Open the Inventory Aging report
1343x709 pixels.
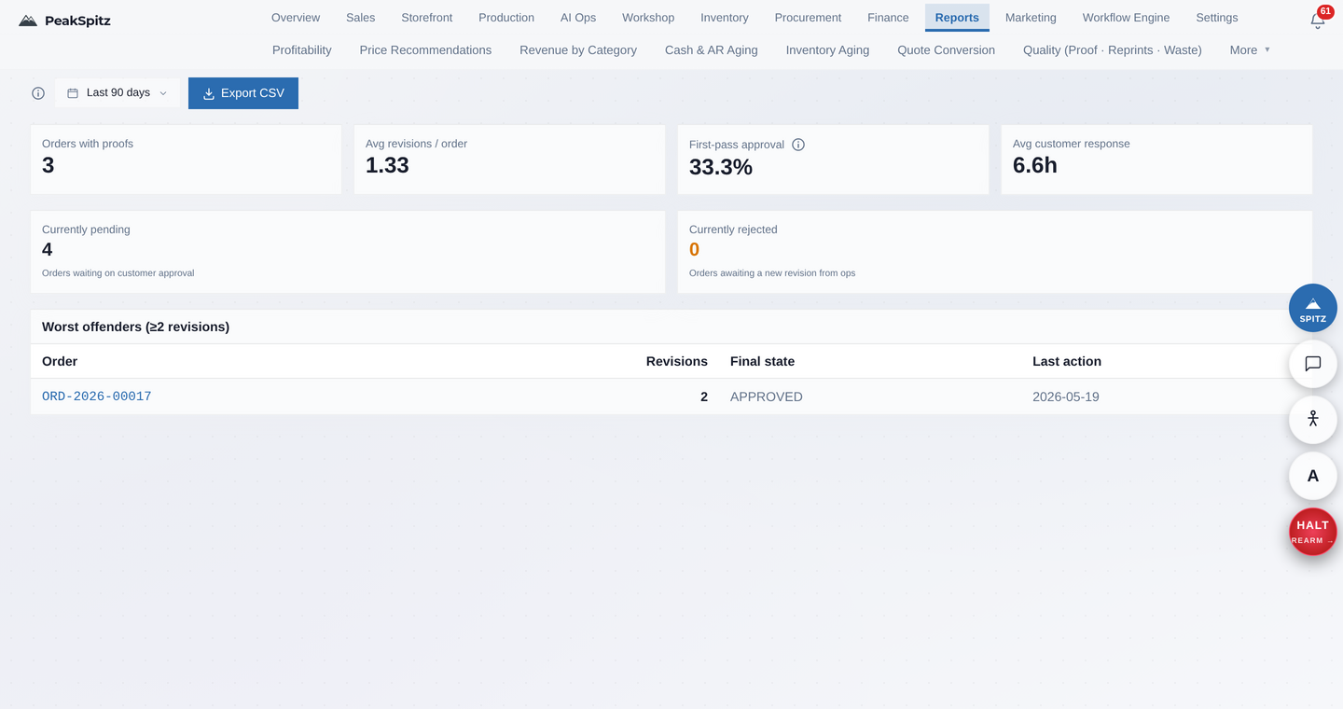click(827, 50)
